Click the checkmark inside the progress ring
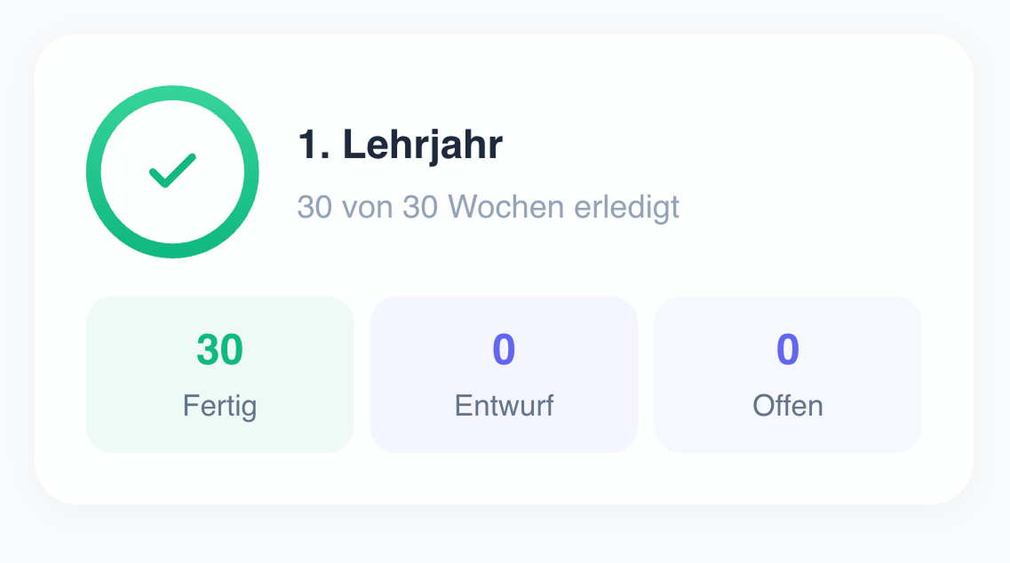The image size is (1010, 563). pyautogui.click(x=171, y=172)
